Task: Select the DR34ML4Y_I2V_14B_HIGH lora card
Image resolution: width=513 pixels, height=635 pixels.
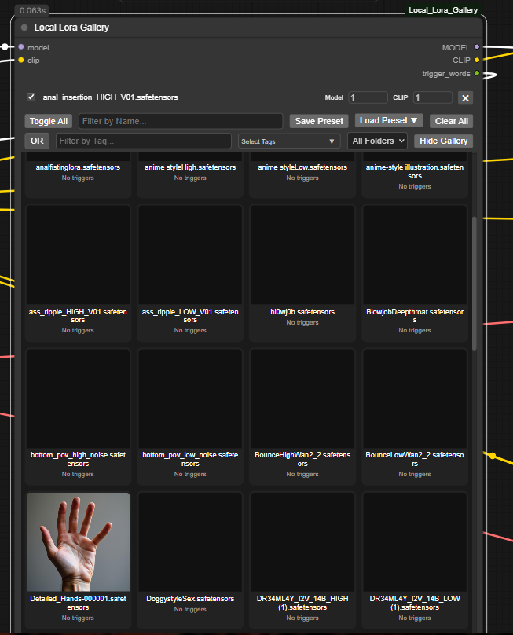Action: tap(302, 560)
